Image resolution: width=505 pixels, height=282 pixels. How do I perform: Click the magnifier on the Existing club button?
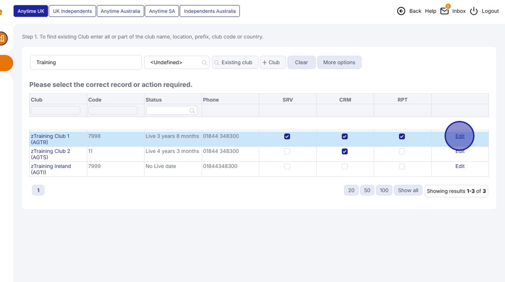coord(217,62)
